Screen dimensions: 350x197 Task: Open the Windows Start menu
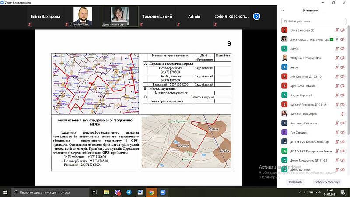click(x=5, y=192)
